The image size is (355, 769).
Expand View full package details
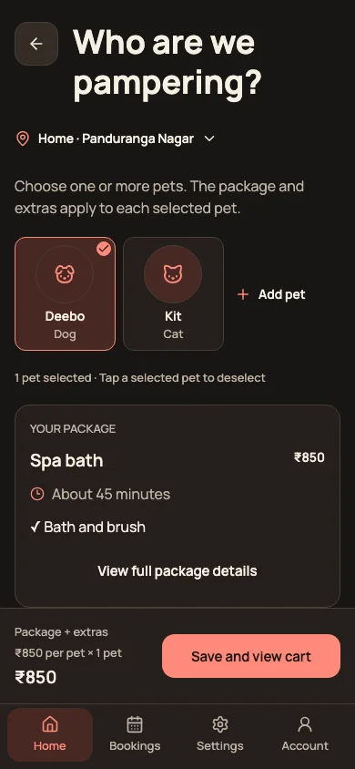click(x=177, y=571)
